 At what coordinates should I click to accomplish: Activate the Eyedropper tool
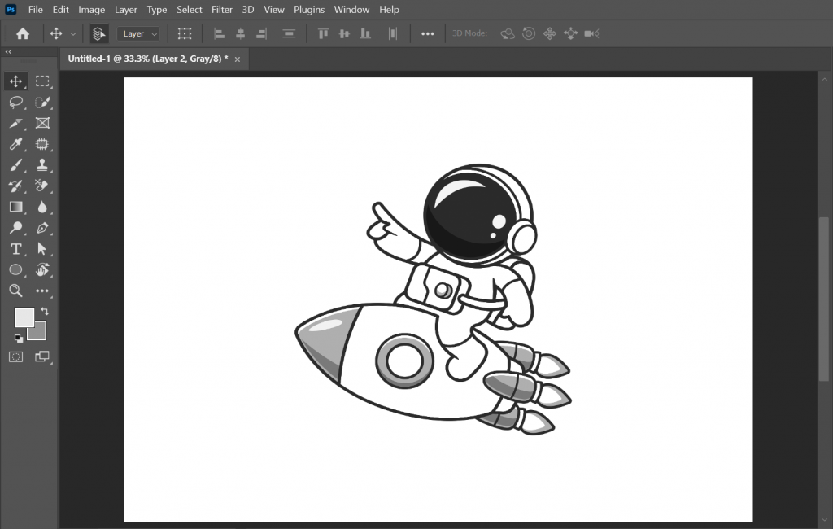pyautogui.click(x=15, y=144)
